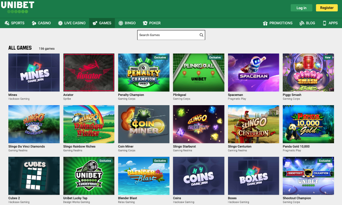Click the Spaceman title link

235,95
